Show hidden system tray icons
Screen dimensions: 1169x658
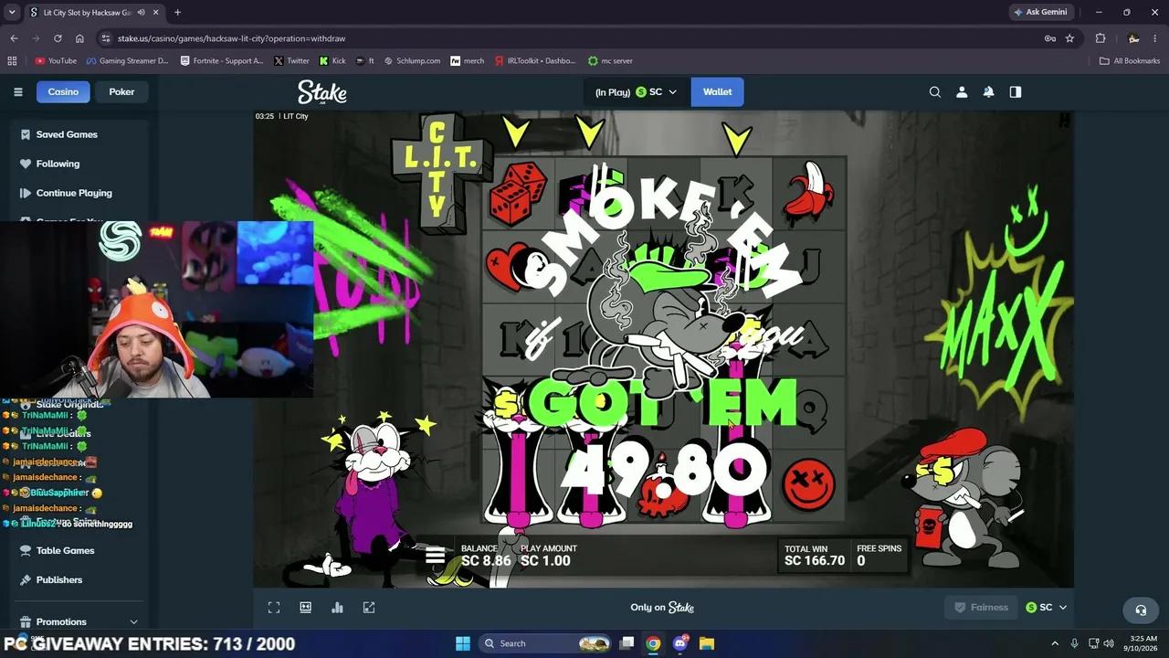click(1055, 643)
